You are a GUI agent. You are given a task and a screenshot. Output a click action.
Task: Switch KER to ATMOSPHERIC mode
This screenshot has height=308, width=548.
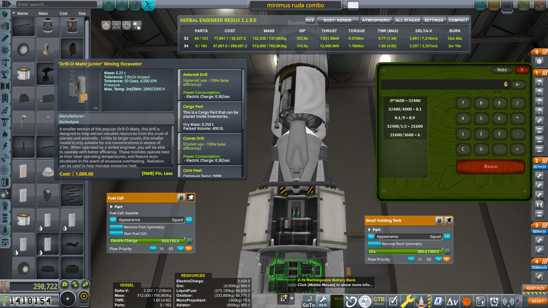[376, 20]
